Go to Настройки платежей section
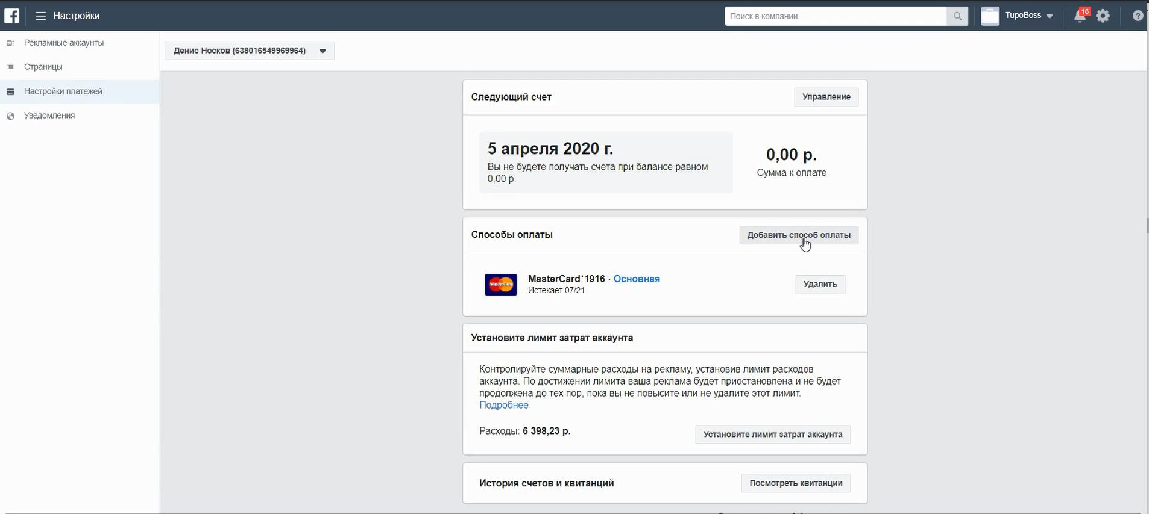Screen dimensions: 1149x514 (x=63, y=91)
